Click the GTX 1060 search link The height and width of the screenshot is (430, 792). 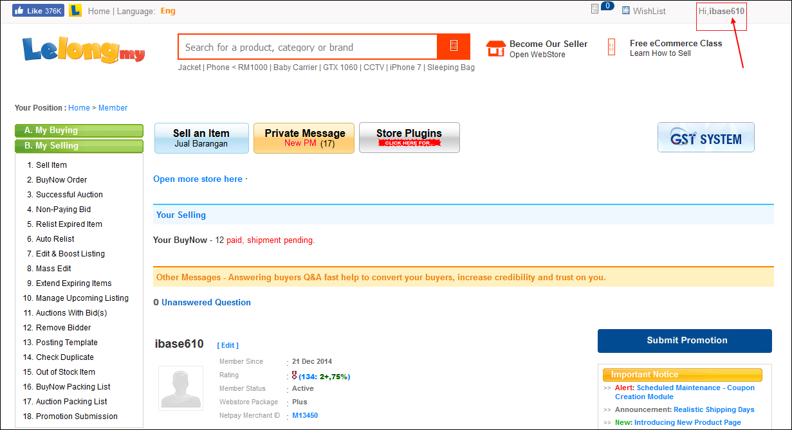pos(340,67)
